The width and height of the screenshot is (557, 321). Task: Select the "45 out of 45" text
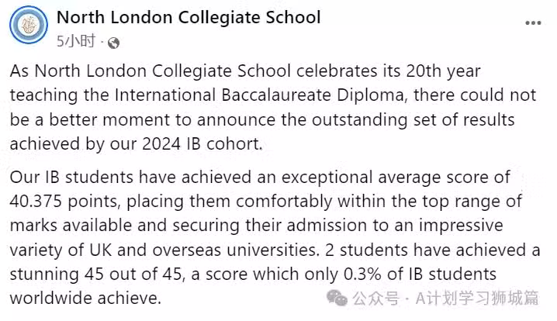[x=133, y=274]
